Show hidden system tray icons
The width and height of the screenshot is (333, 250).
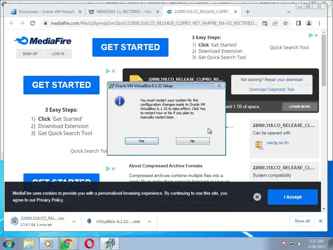click(276, 244)
